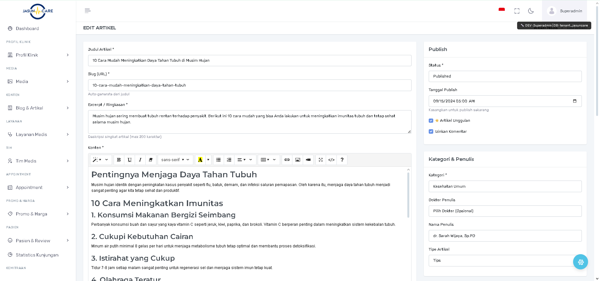Insert a link using the editor toolbar
The image size is (600, 281).
coord(287,160)
